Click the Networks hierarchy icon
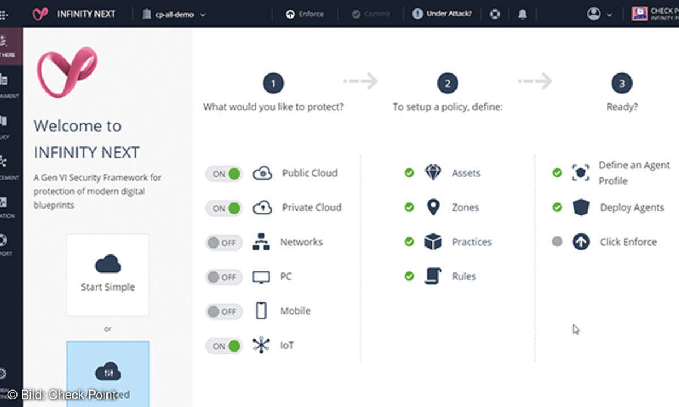This screenshot has width=679, height=407. coord(261,242)
